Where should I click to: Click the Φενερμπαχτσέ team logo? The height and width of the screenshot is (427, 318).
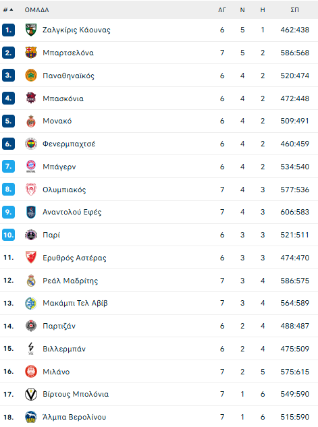31,144
